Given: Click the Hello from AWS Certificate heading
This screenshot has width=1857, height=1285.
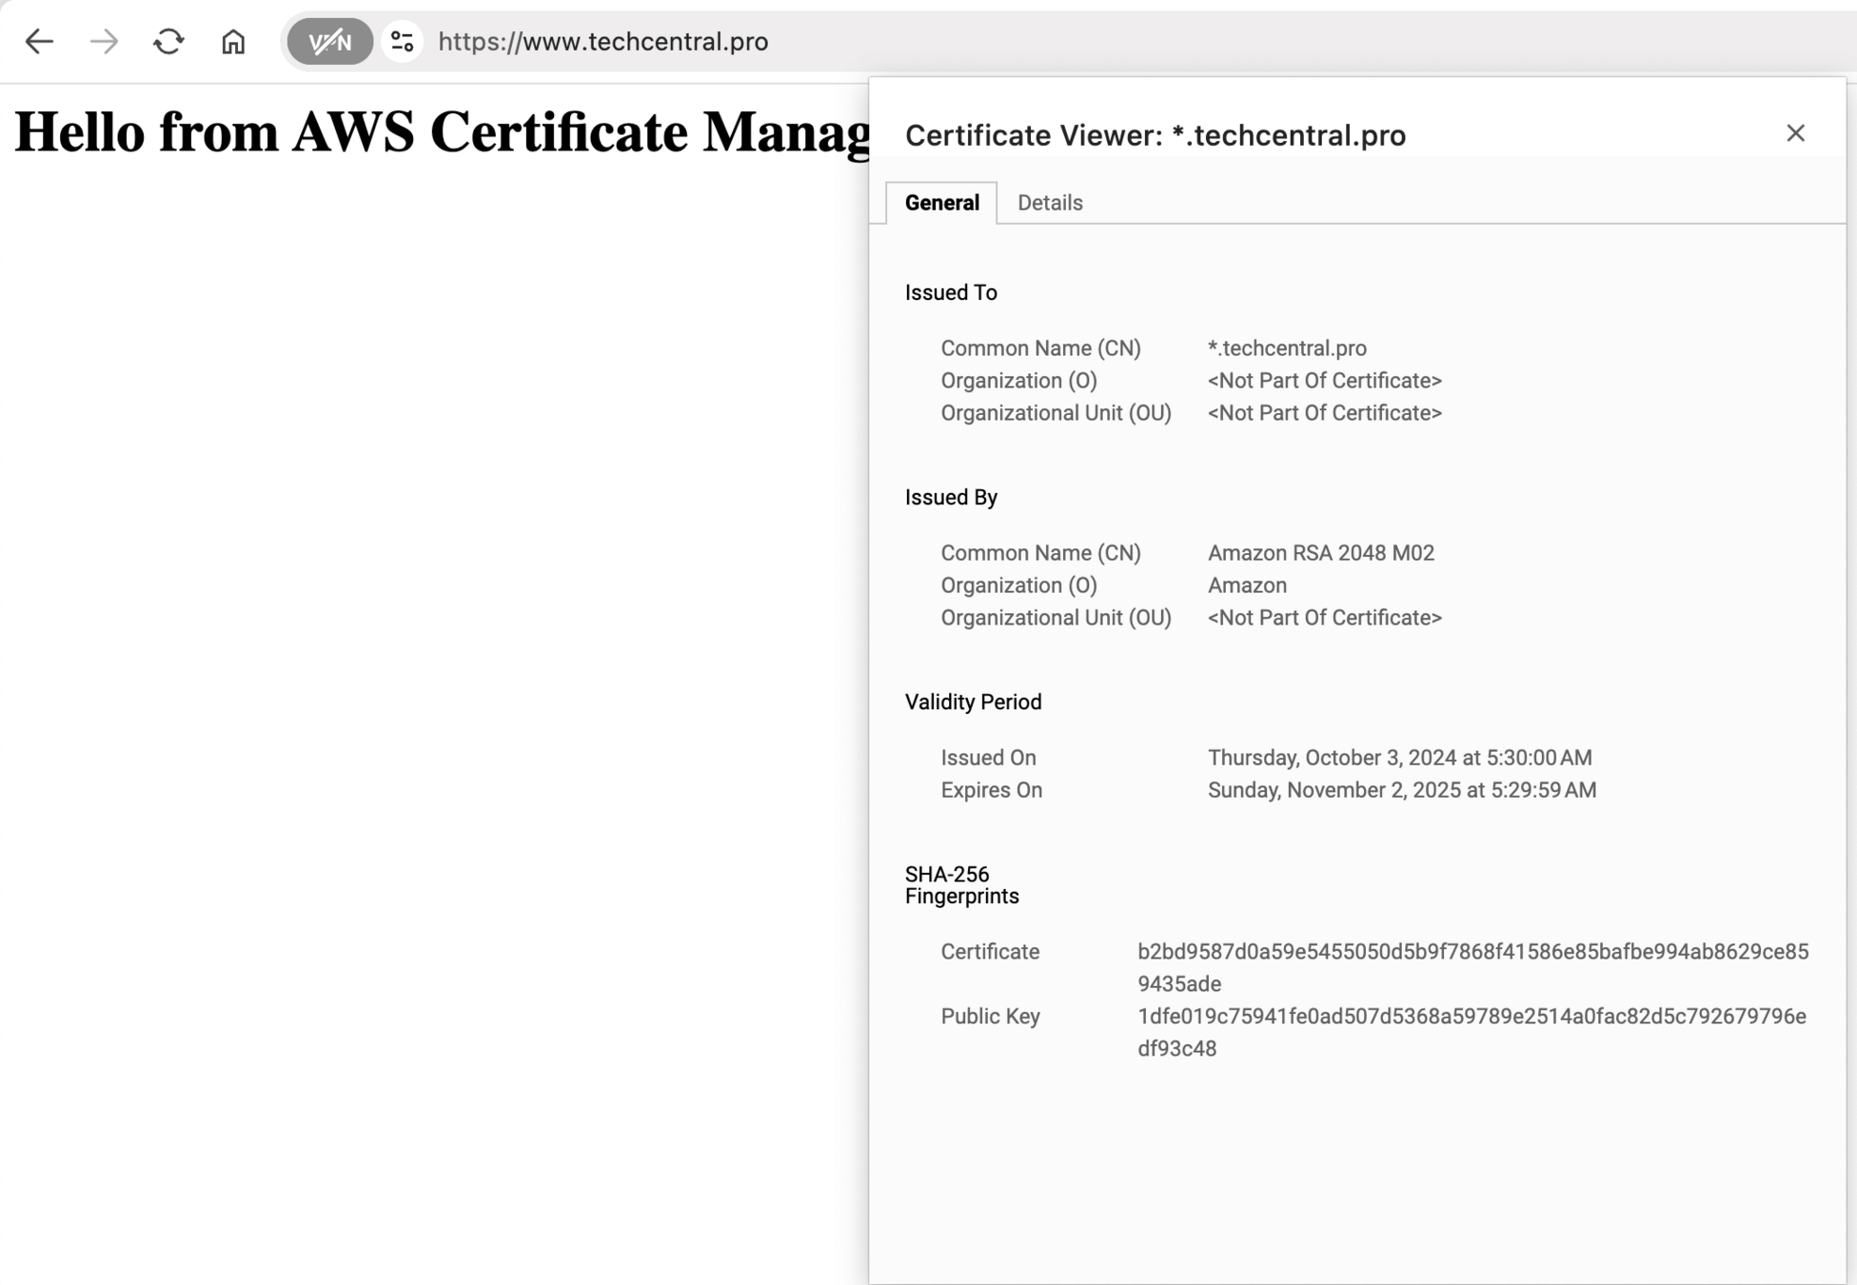Looking at the screenshot, I should pyautogui.click(x=442, y=131).
